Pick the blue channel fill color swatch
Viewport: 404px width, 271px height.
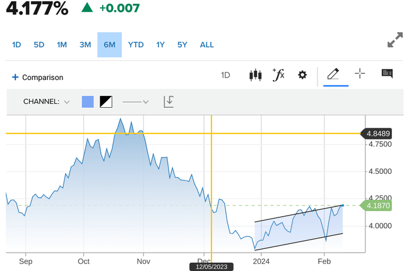88,101
